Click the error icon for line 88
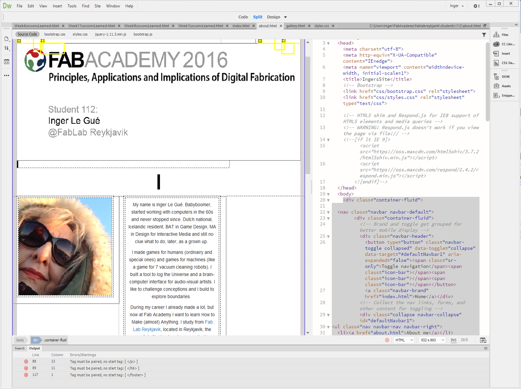 [x=26, y=362]
